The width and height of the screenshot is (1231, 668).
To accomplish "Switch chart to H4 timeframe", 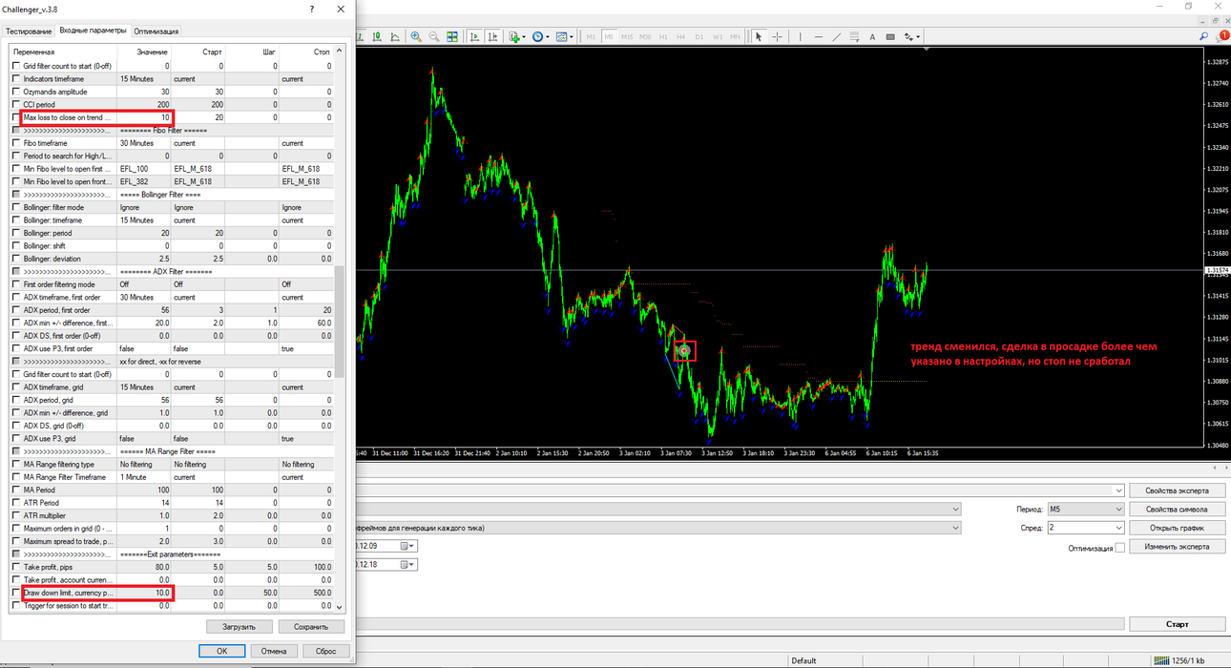I will coord(680,36).
